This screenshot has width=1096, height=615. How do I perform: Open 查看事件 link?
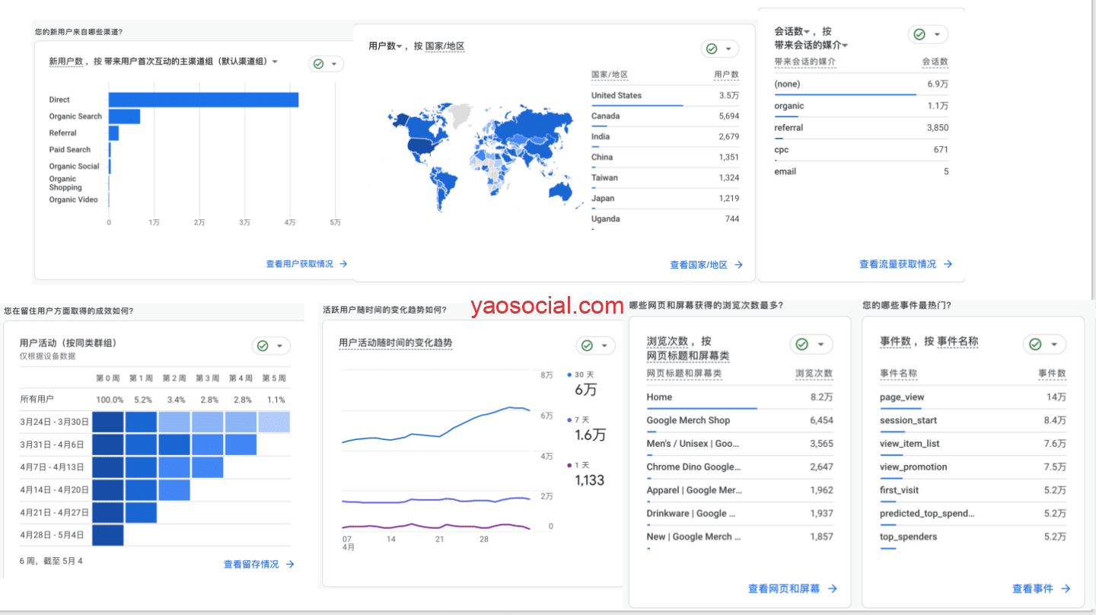1033,588
